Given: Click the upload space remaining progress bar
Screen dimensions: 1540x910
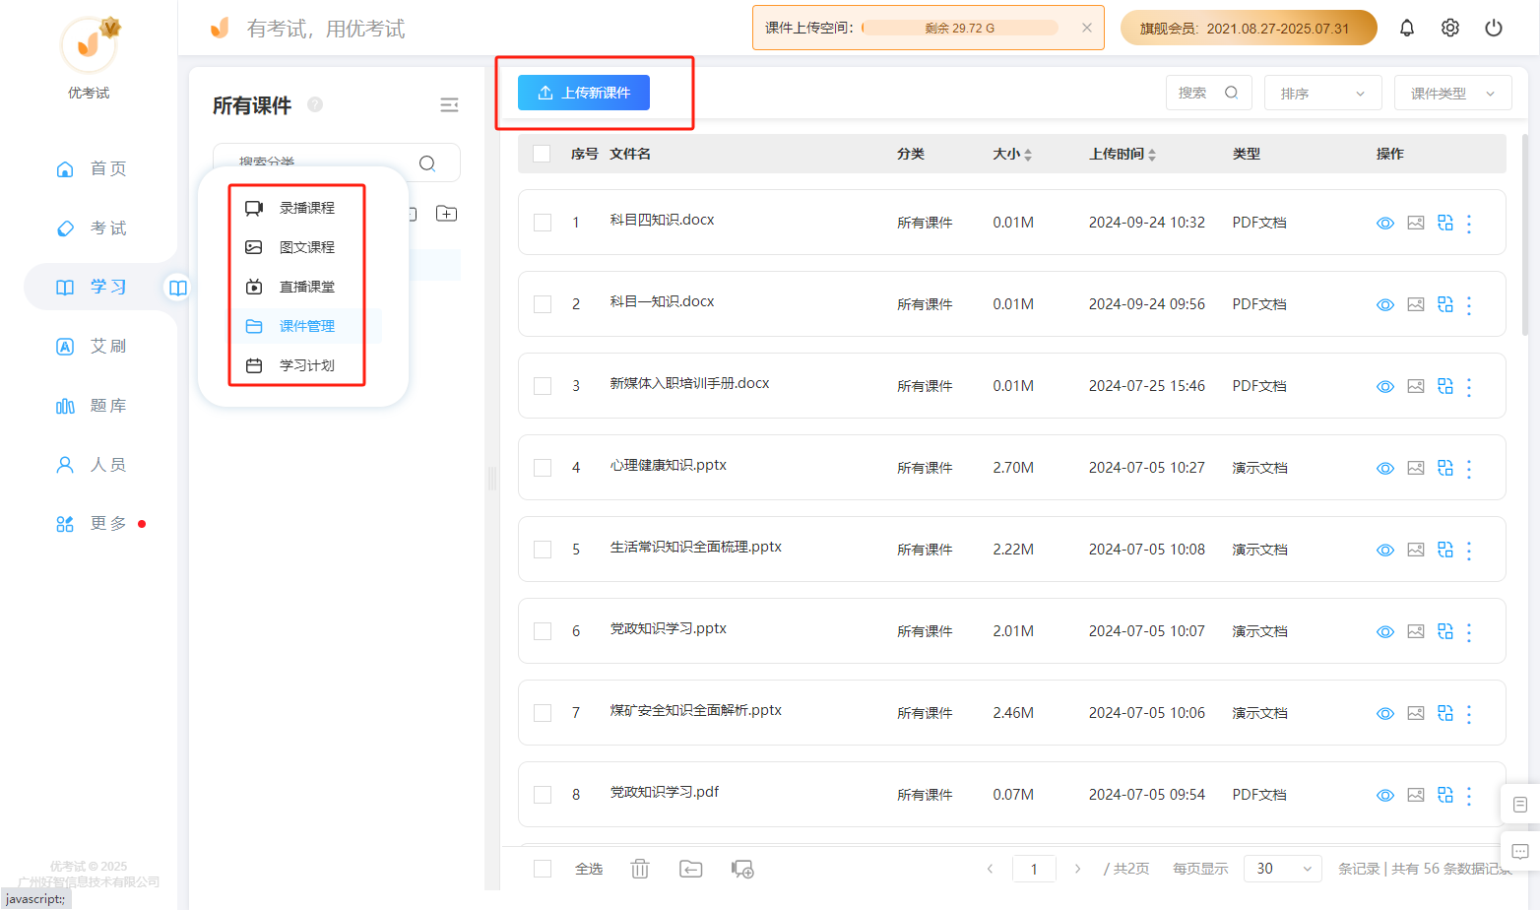Looking at the screenshot, I should tap(960, 28).
